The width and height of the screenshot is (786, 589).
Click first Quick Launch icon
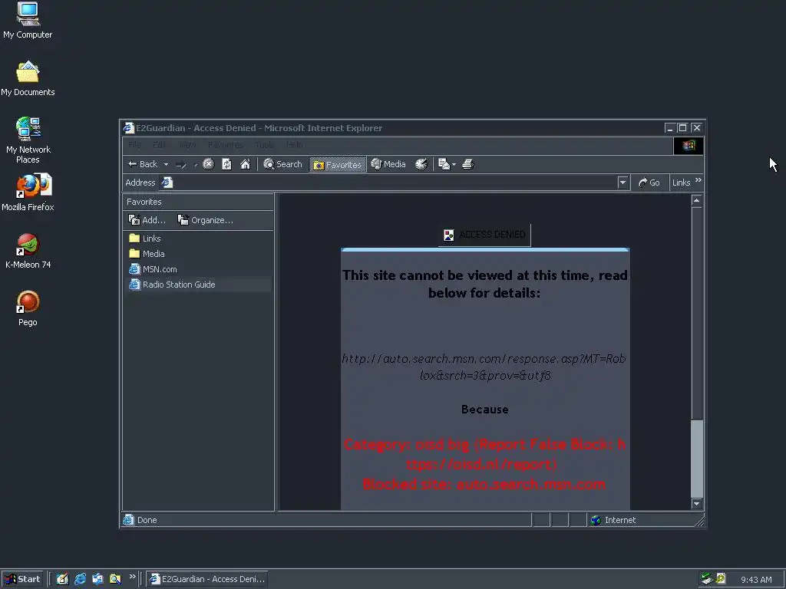[x=62, y=579]
